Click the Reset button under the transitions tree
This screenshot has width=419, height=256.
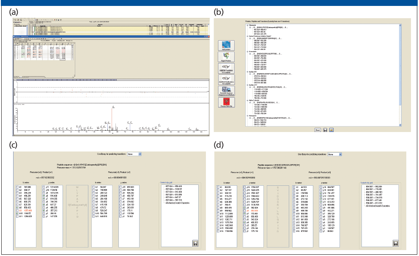(x=318, y=130)
